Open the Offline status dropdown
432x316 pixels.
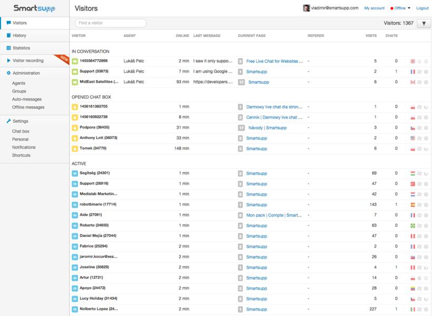400,8
